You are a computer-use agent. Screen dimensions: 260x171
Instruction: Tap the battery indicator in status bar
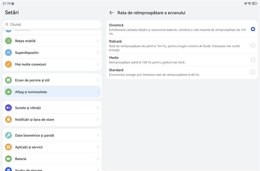click(254, 4)
